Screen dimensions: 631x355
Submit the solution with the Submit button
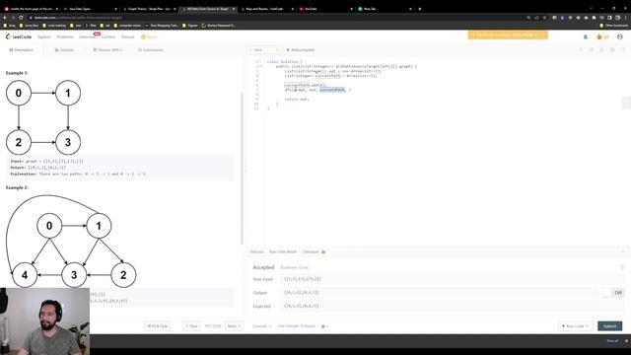pos(609,326)
